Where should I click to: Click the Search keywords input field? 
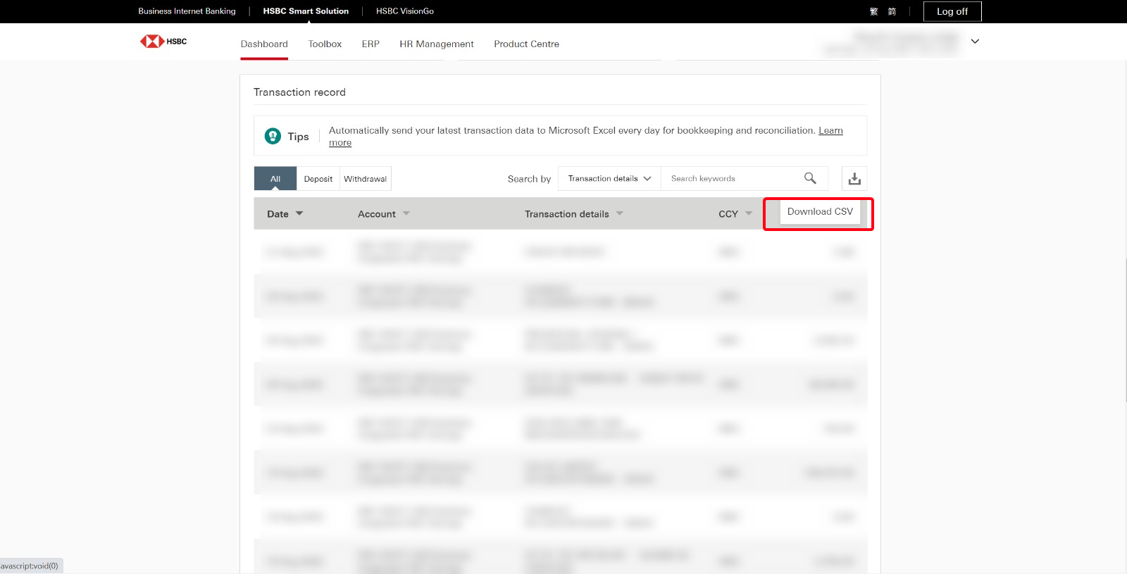[733, 179]
